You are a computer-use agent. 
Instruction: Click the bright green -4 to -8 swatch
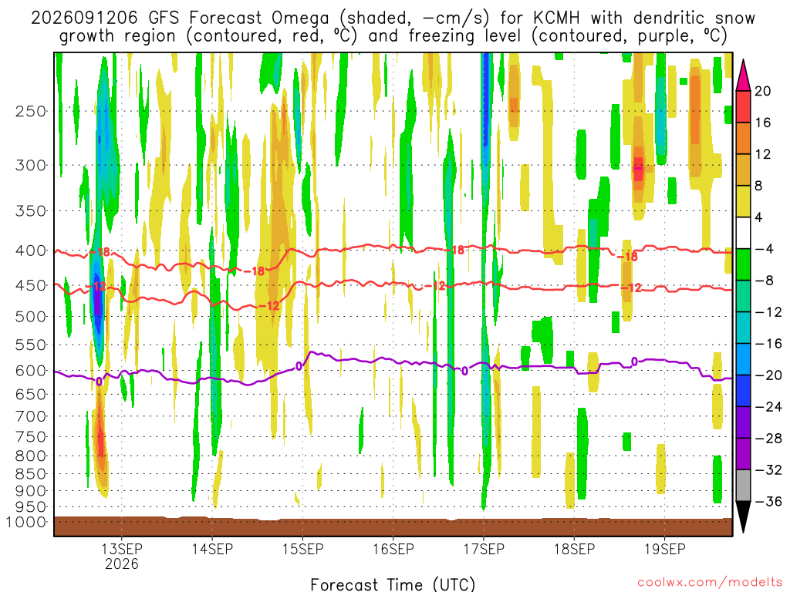coord(743,265)
